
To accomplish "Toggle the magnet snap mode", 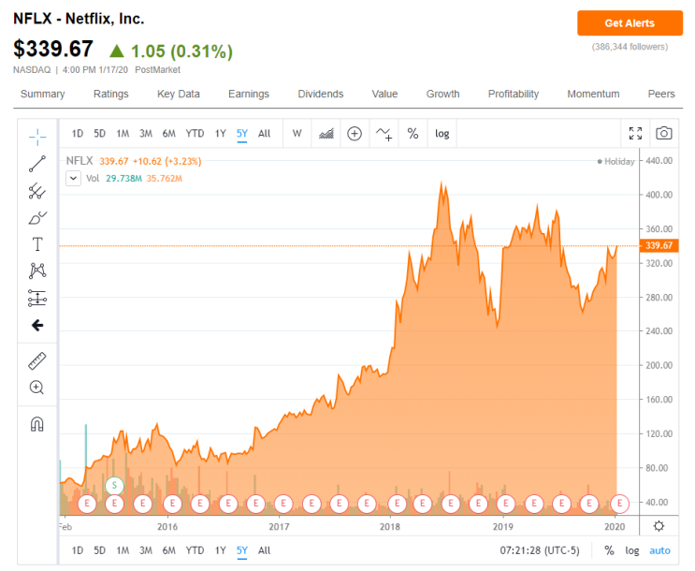I will (x=37, y=423).
